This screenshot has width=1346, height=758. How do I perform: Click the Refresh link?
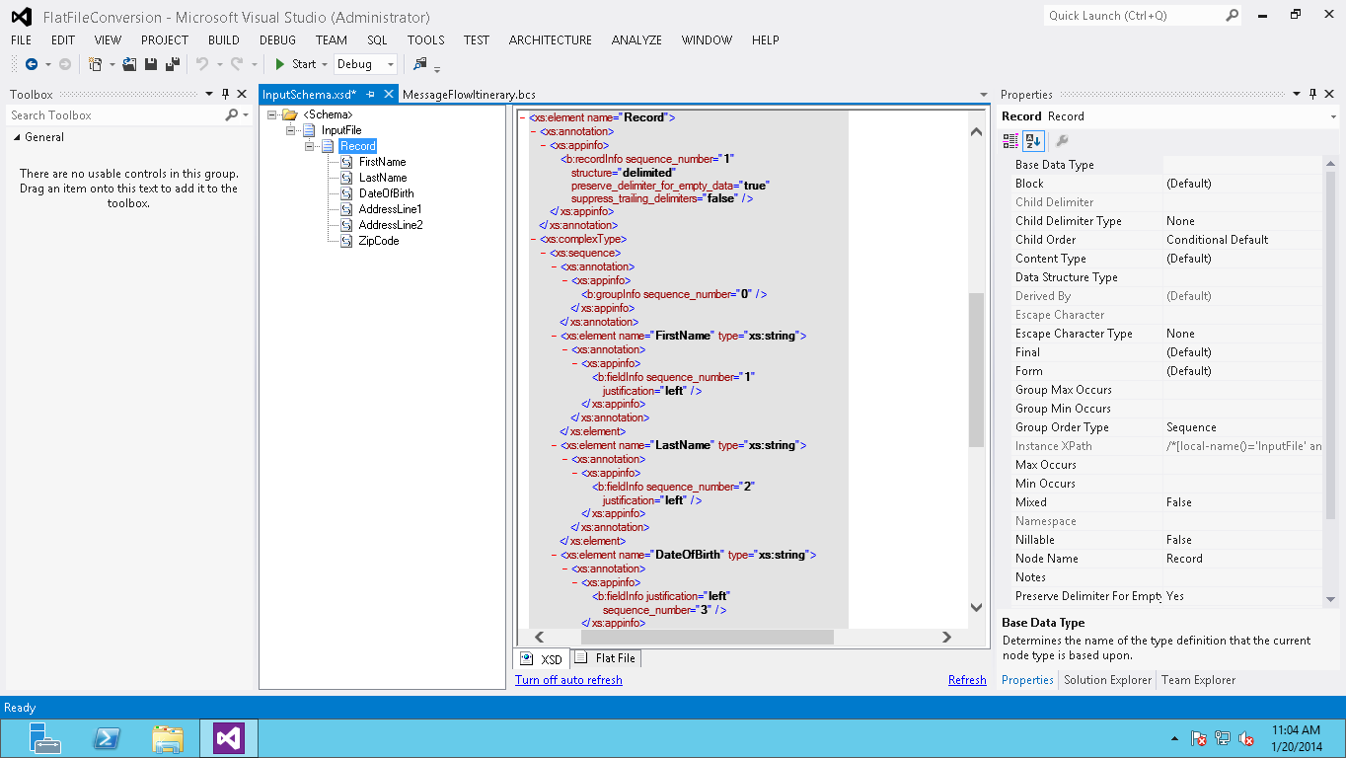click(x=967, y=680)
